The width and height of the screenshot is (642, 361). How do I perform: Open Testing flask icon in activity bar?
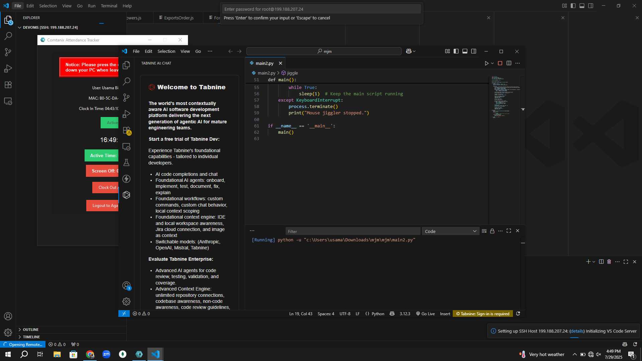click(x=126, y=163)
